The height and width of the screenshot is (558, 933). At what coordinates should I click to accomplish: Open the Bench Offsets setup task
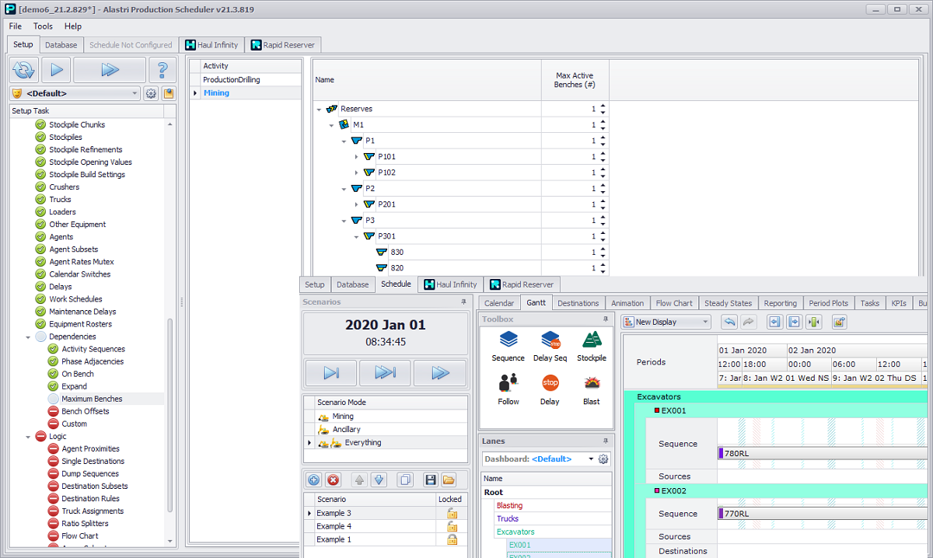coord(86,411)
